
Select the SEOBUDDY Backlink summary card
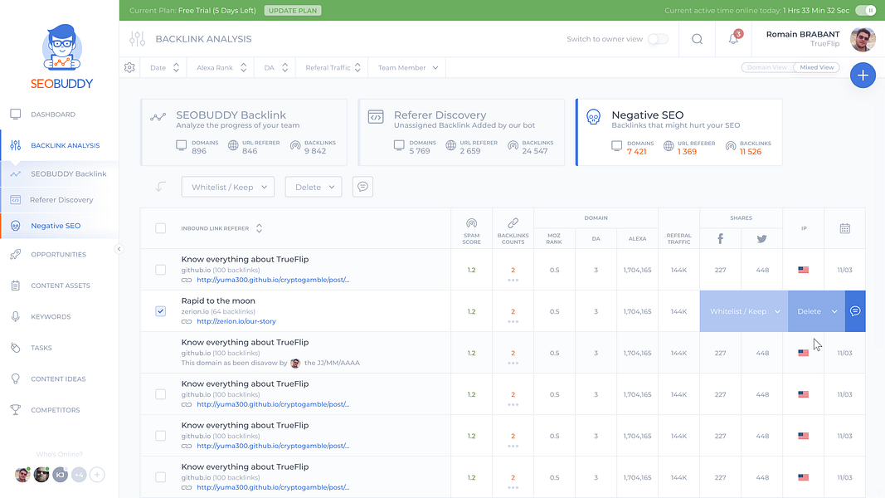(x=244, y=132)
